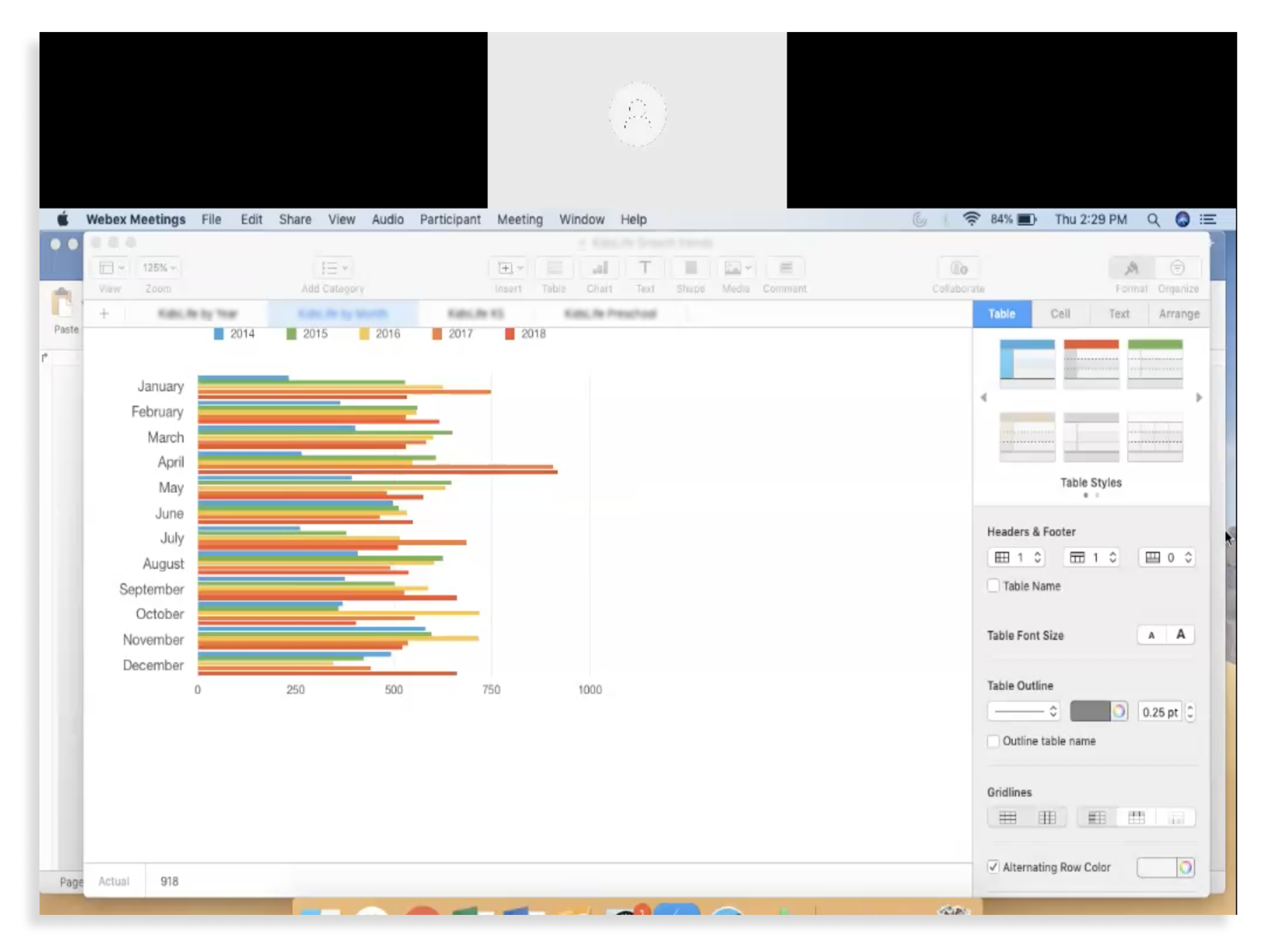
Task: Open the Organize sidebar icon
Action: click(1177, 268)
